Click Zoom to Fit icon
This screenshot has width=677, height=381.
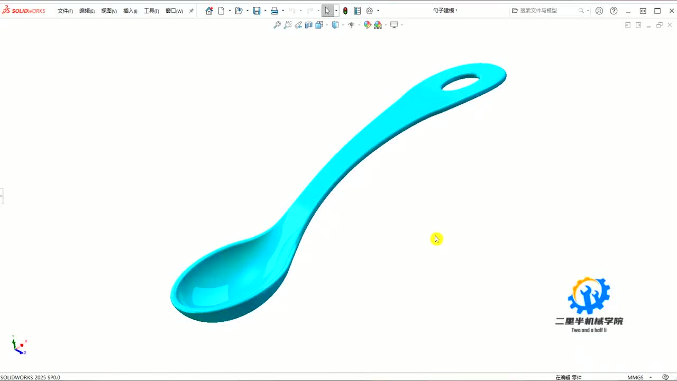click(277, 25)
